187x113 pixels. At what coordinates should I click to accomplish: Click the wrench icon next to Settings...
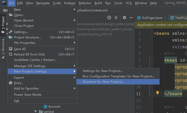coord(11,32)
